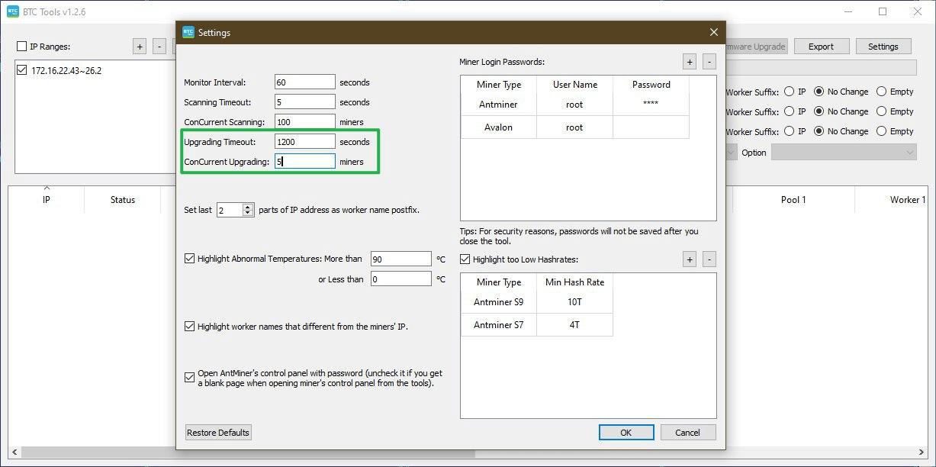This screenshot has width=936, height=467.
Task: Click Restore Defaults button
Action: [218, 433]
